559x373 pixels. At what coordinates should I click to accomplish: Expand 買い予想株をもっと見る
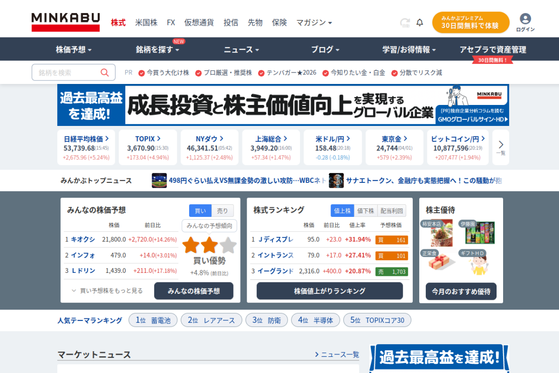coord(107,291)
